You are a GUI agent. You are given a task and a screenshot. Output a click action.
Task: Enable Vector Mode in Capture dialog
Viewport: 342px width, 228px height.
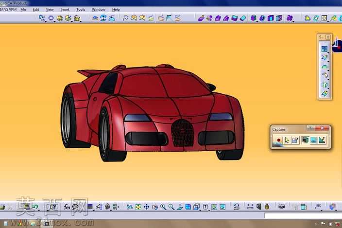(x=322, y=140)
